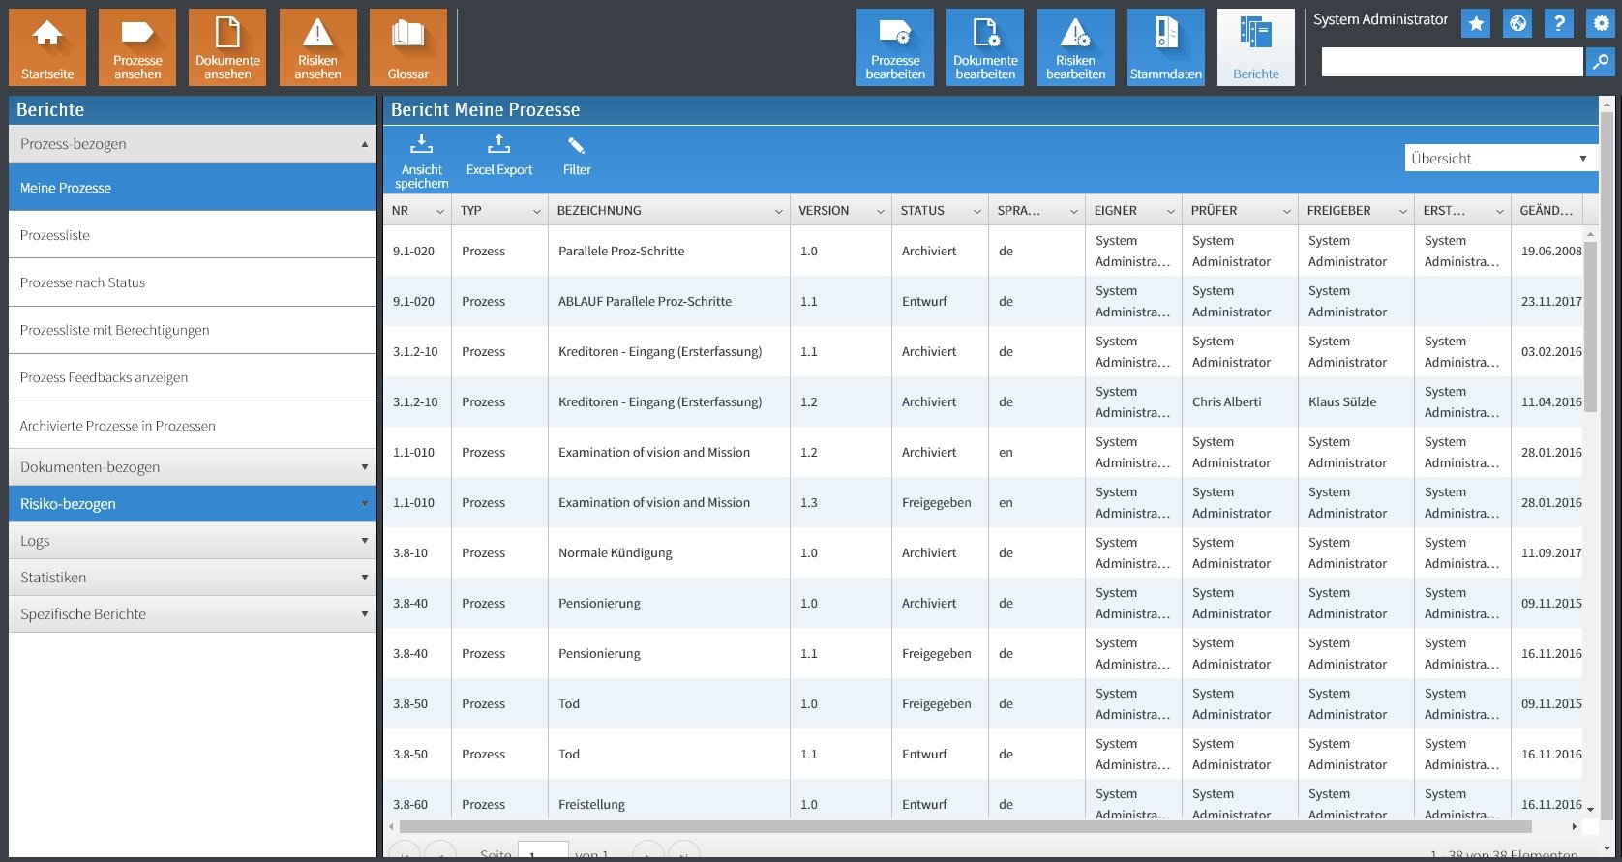Open VERSION column menu arrow

[881, 211]
